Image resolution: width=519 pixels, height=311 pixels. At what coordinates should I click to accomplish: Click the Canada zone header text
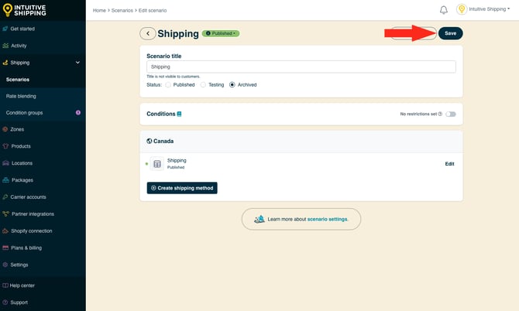[163, 141]
